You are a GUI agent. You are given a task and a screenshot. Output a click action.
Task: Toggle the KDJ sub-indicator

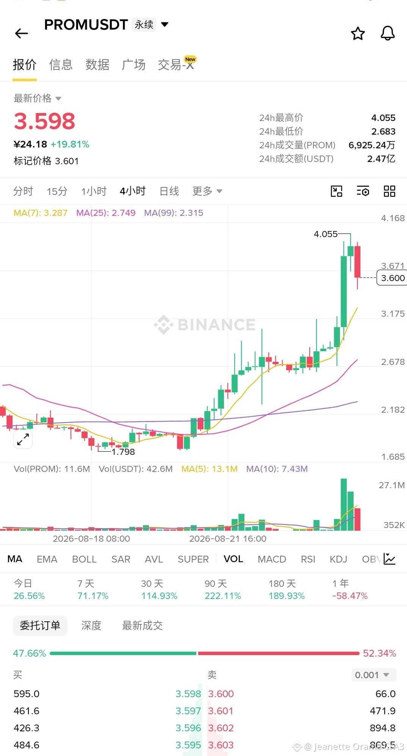[338, 559]
